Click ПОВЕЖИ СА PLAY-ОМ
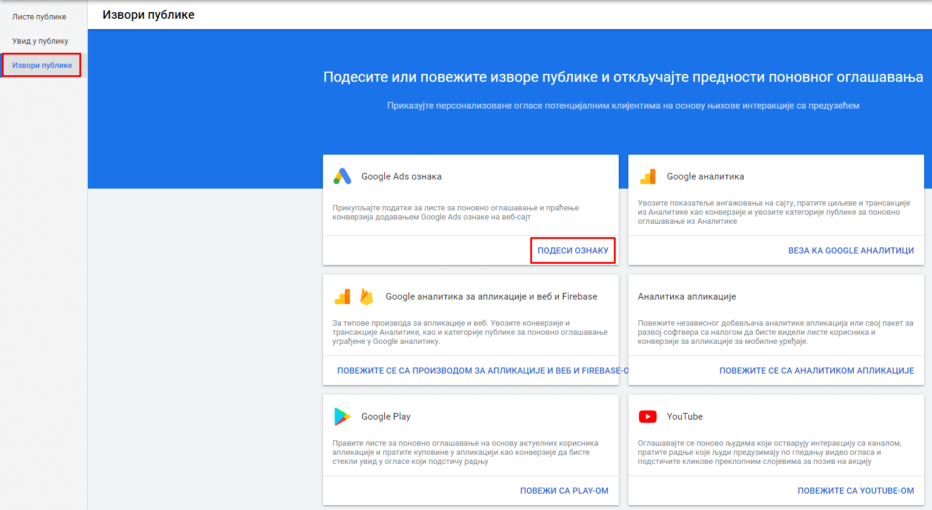 [x=564, y=491]
